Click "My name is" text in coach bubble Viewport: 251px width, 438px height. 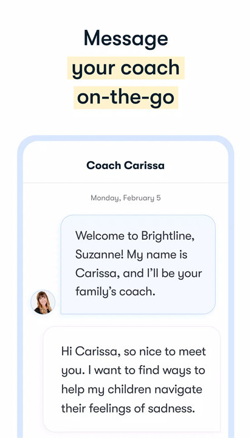pos(157,255)
